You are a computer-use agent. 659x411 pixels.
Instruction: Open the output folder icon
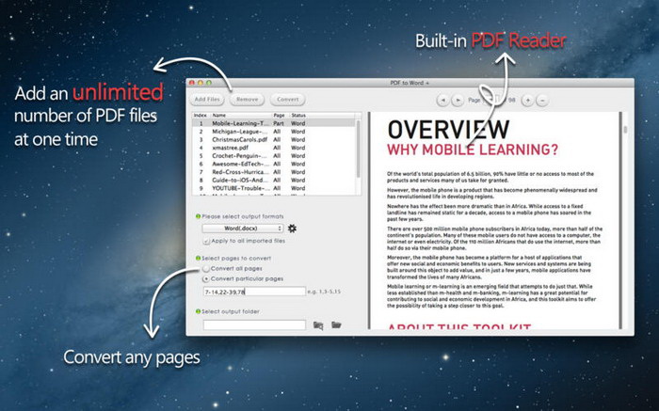coord(336,324)
